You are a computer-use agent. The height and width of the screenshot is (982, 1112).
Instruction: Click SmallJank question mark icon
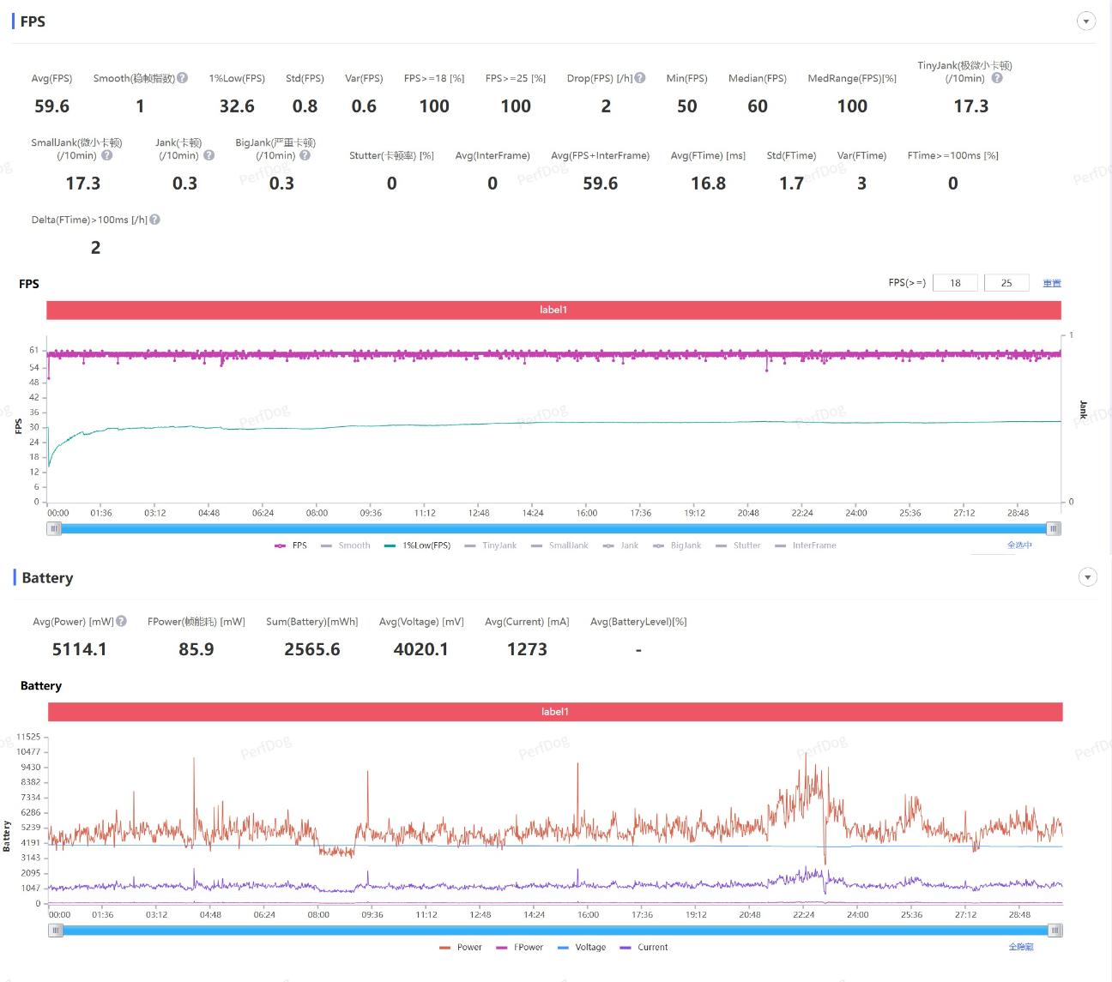pyautogui.click(x=107, y=155)
